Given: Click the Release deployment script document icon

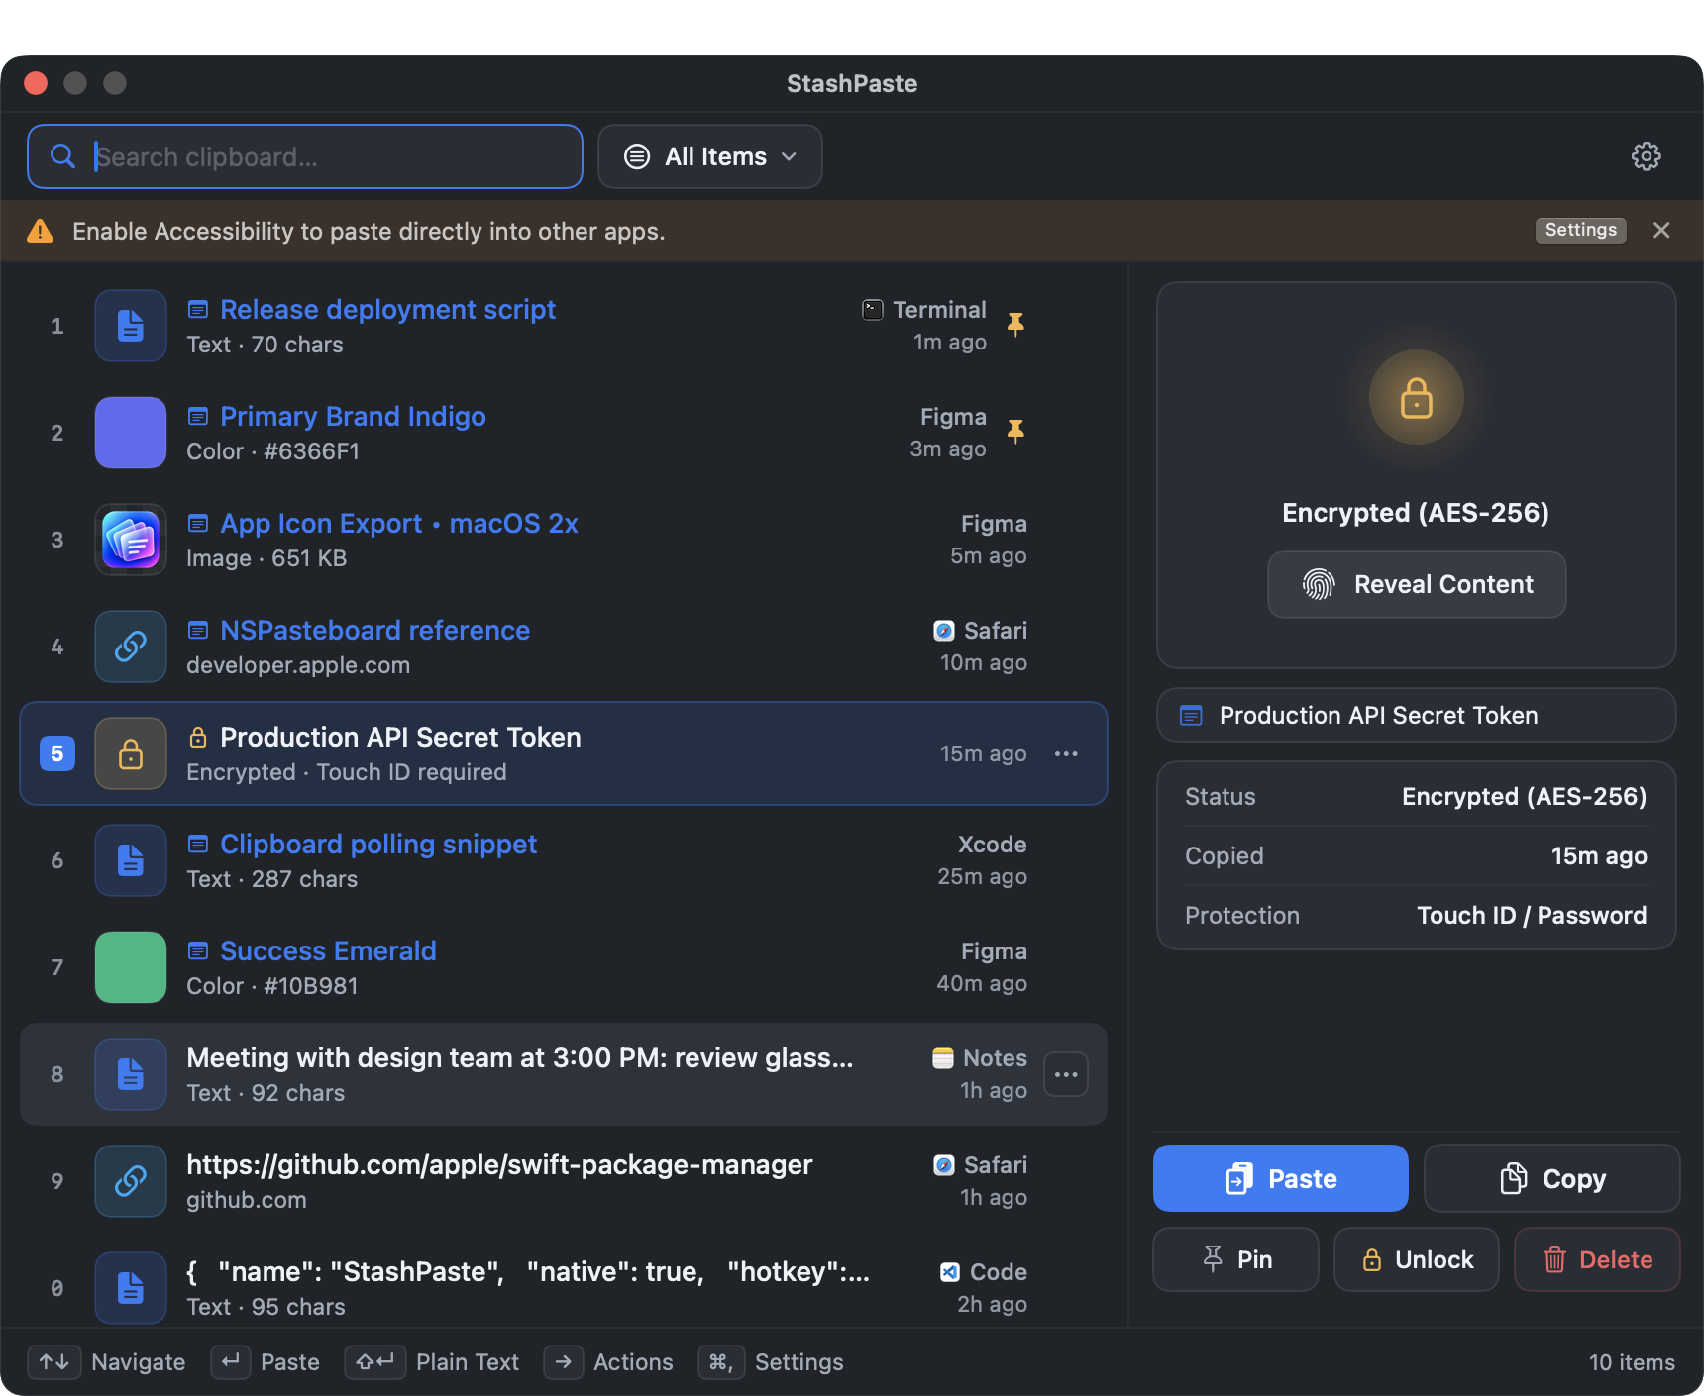Looking at the screenshot, I should 131,326.
